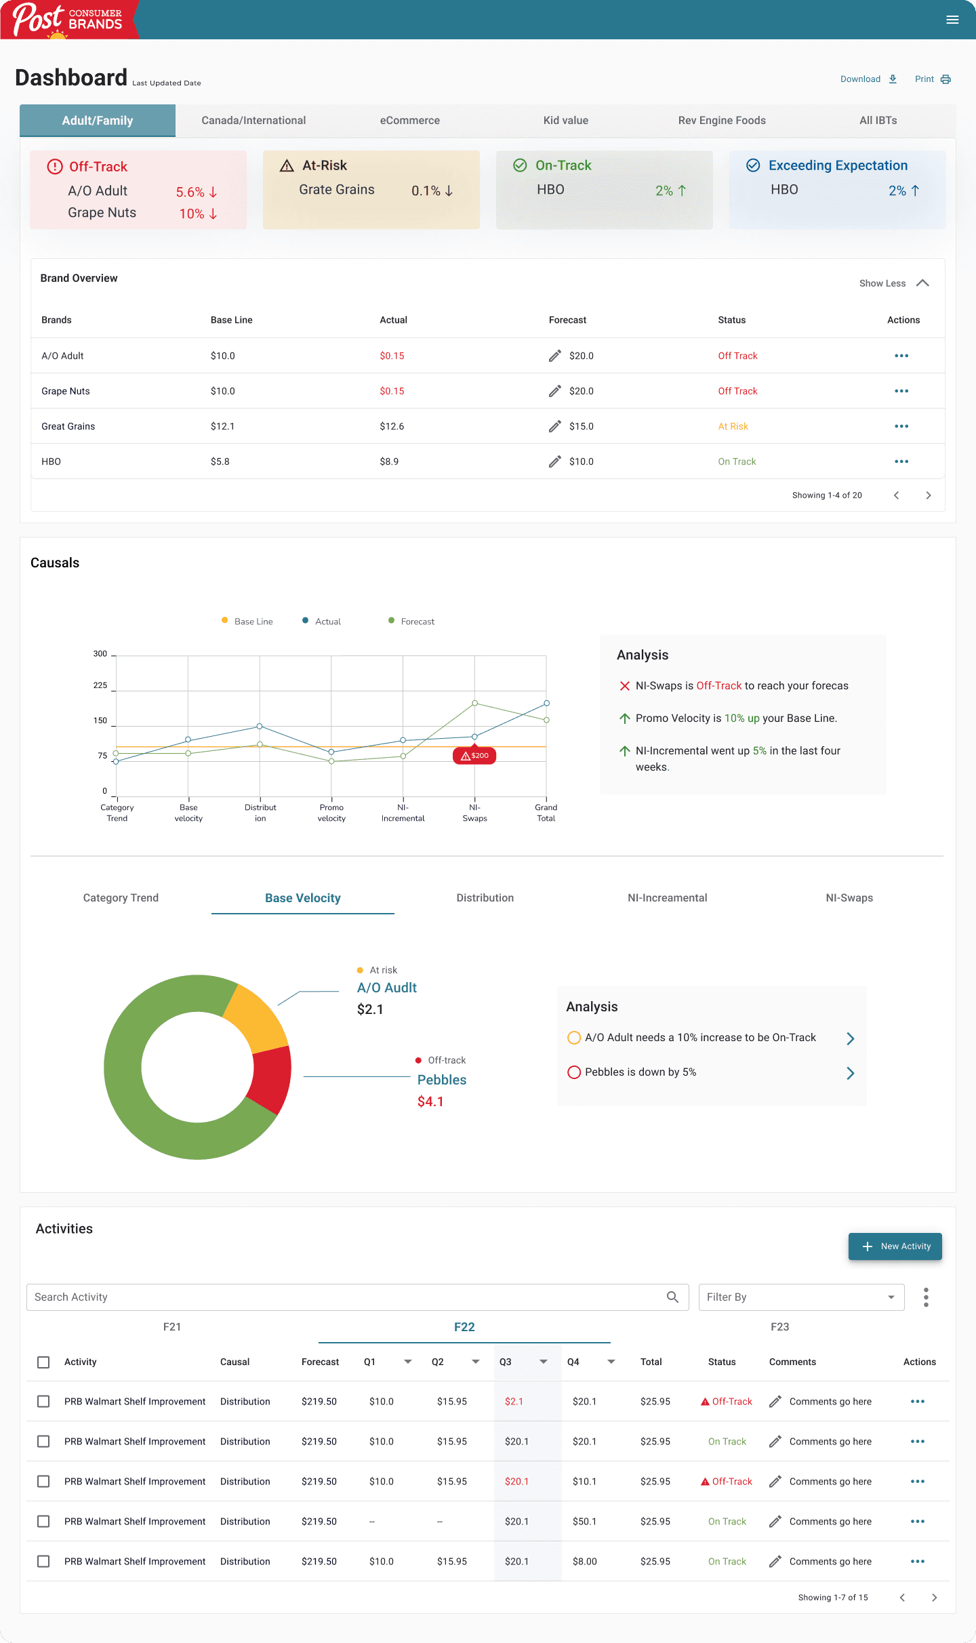Viewport: 976px width, 1643px height.
Task: Open the hamburger menu in header
Action: click(x=952, y=20)
